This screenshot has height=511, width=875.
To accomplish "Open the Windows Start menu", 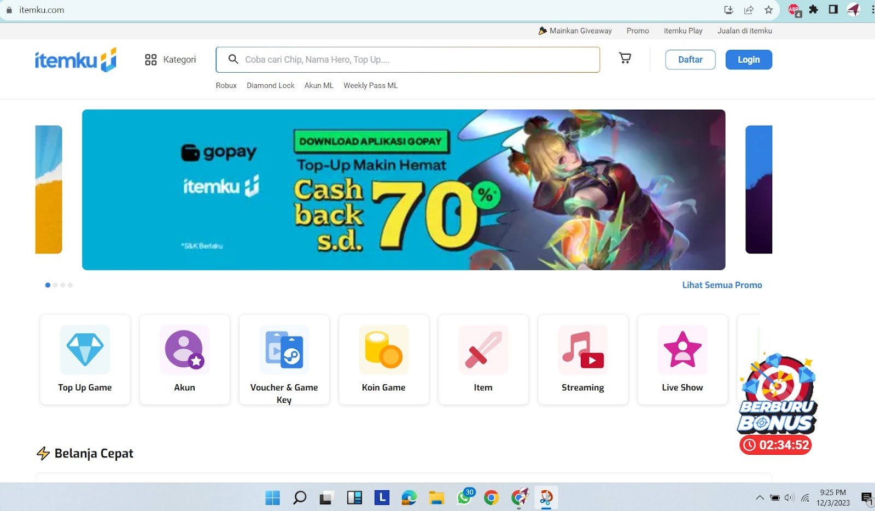I will click(x=272, y=497).
